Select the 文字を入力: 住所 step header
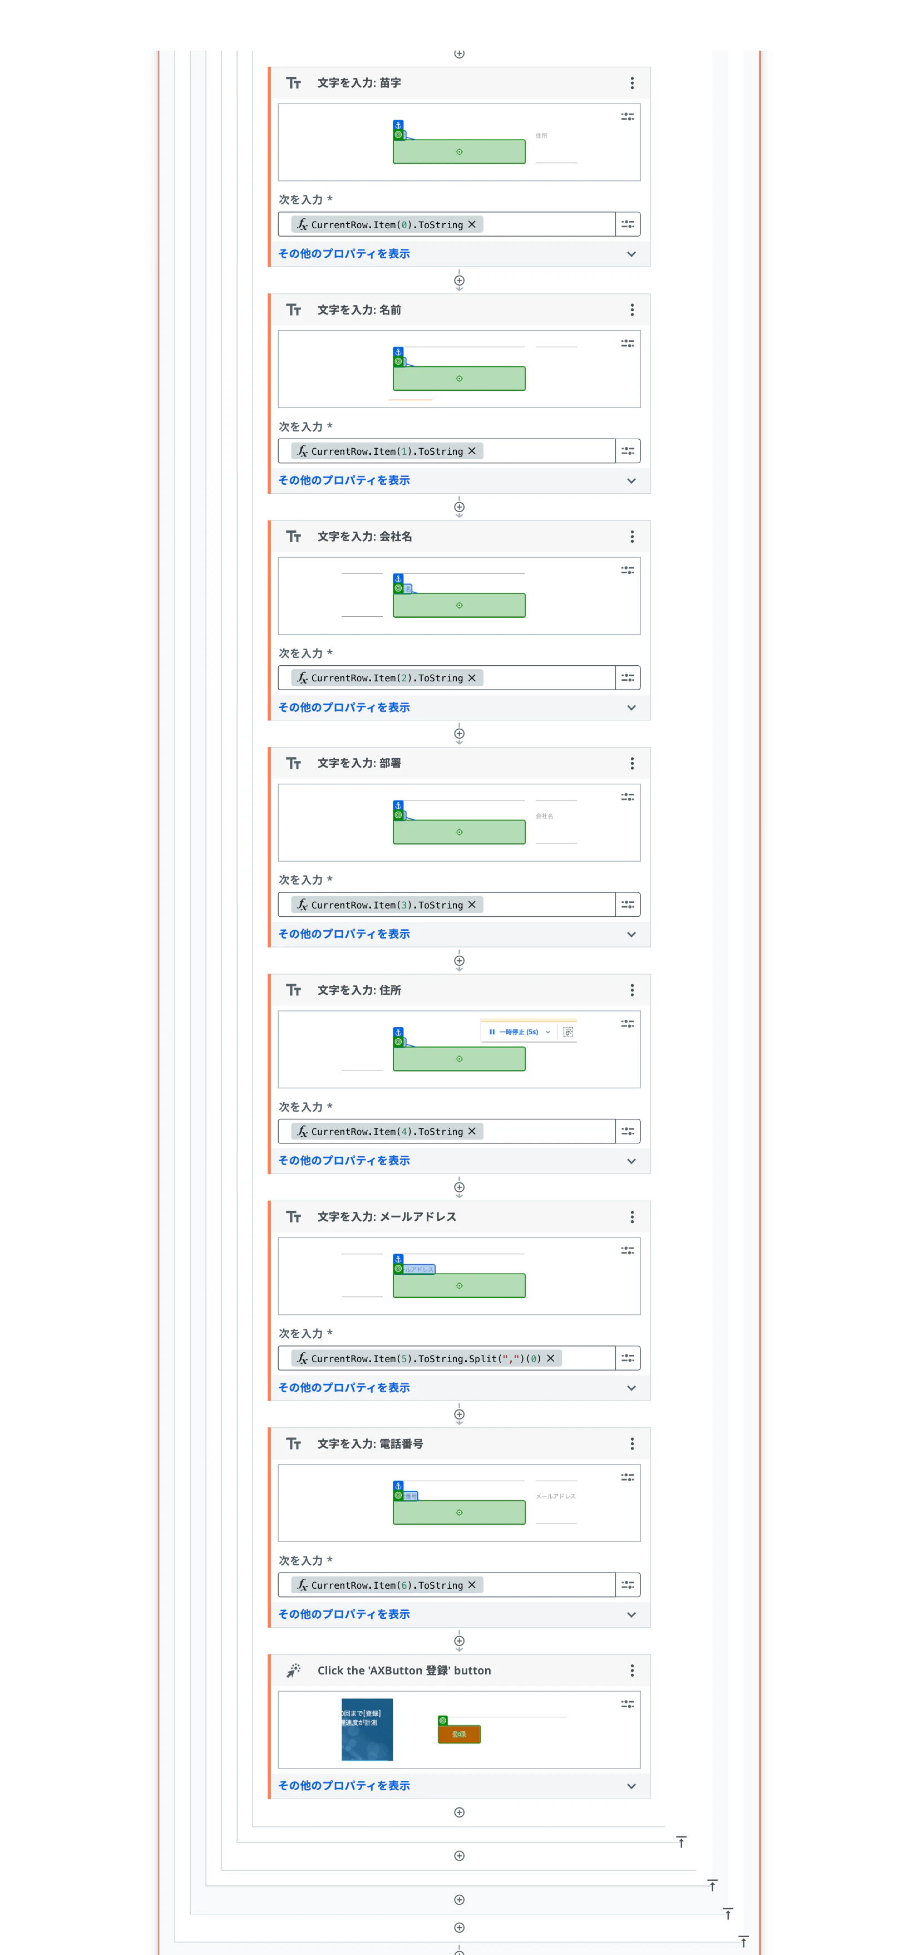The height and width of the screenshot is (1955, 918). coord(459,990)
